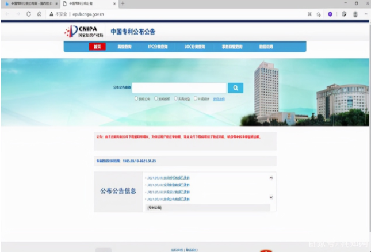Select the IPC分类查询 menu item

coord(158,47)
